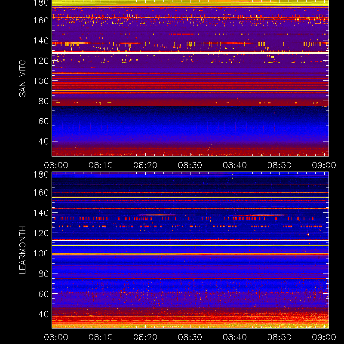
Task: Select the 100 label on the Learmonth axis
Action: [41, 253]
